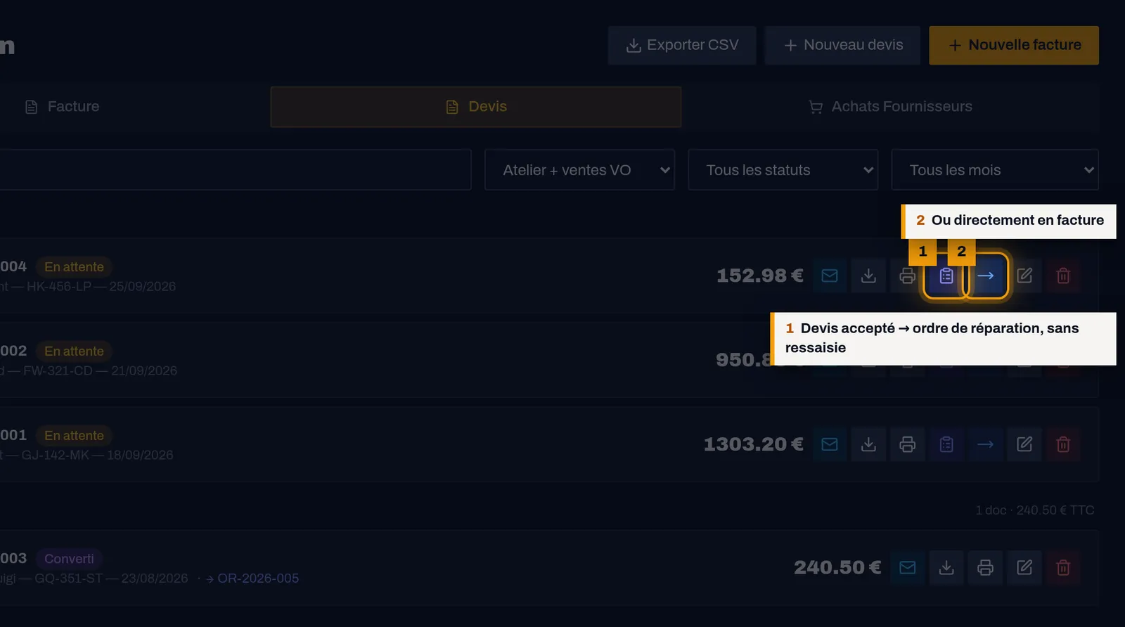Click the Exporter CSV button

click(x=682, y=45)
